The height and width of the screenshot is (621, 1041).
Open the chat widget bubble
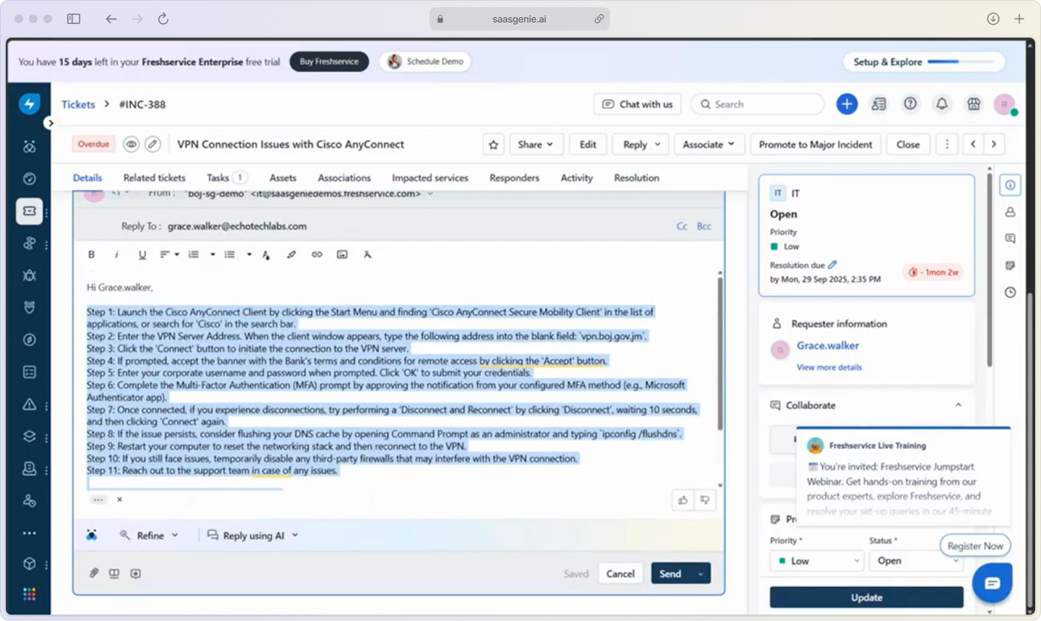point(992,583)
